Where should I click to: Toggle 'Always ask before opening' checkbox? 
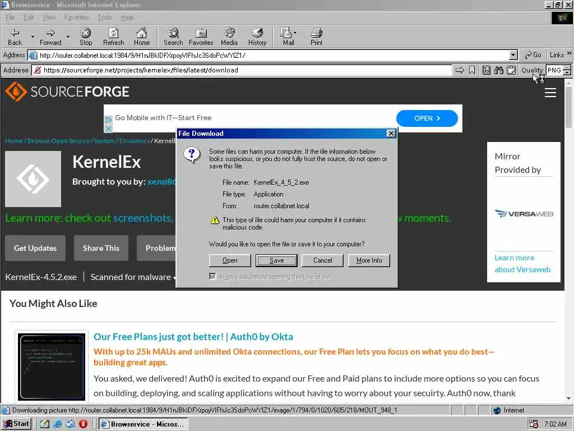pos(212,276)
